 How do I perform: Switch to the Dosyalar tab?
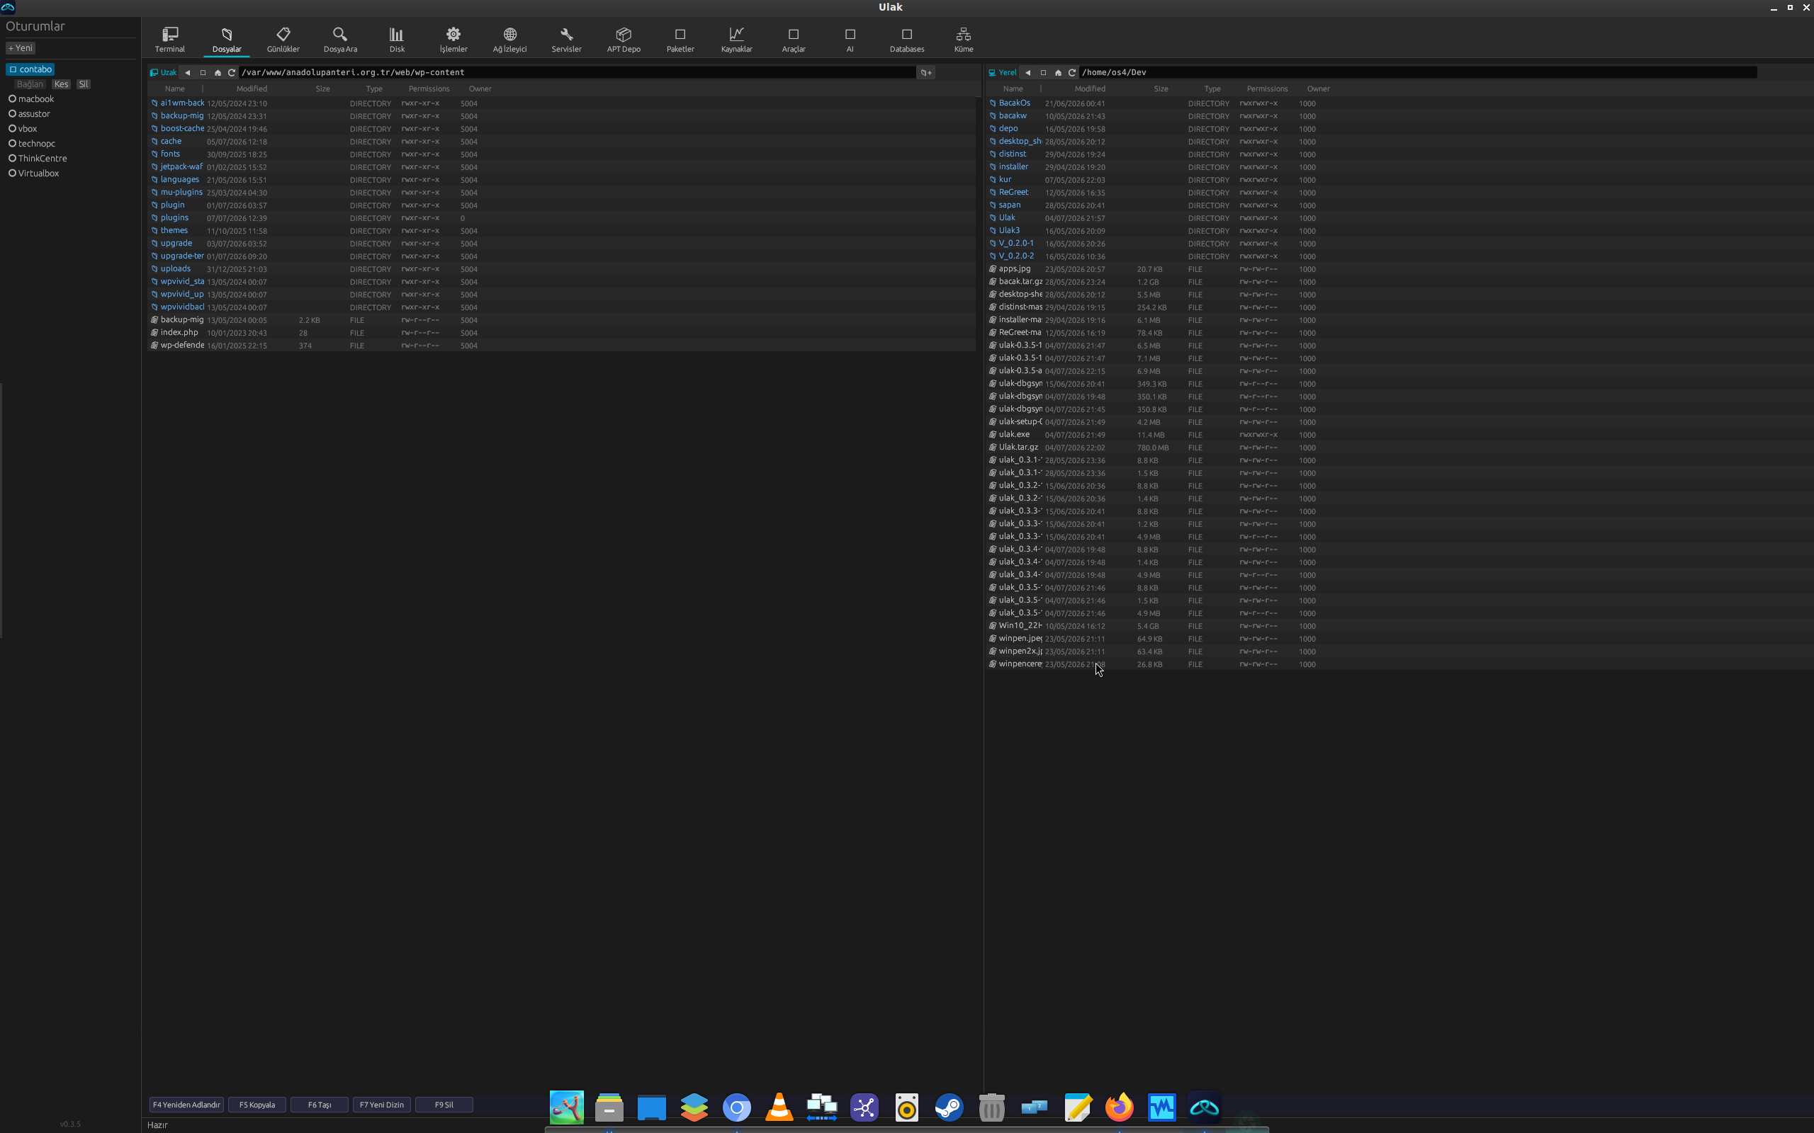tap(226, 40)
